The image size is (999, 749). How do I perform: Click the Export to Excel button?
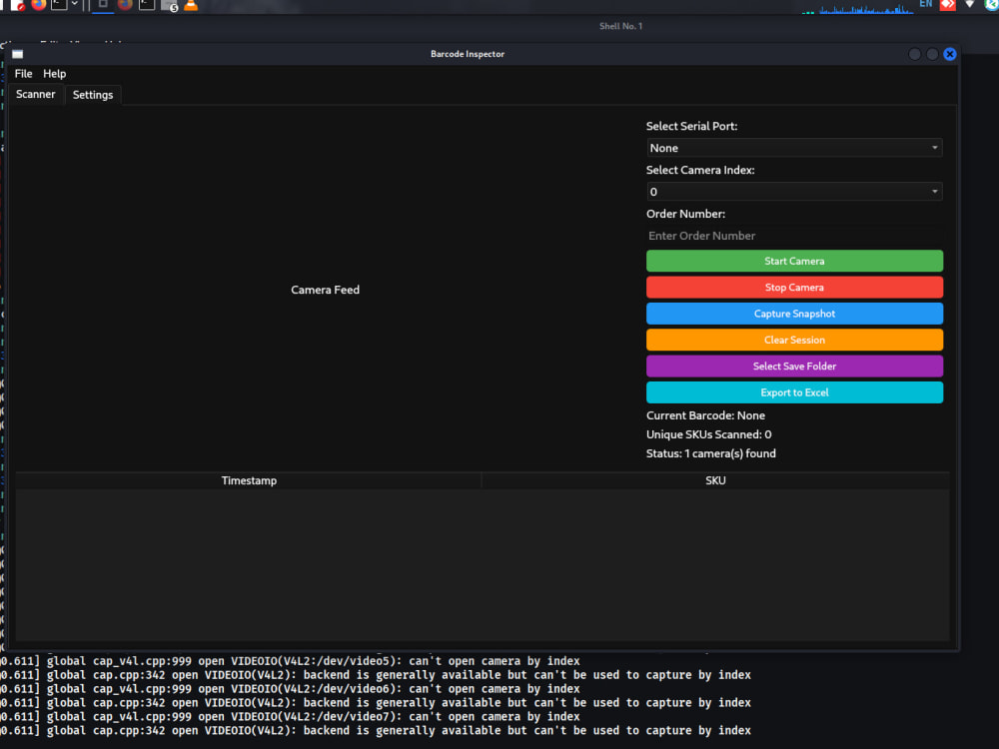pos(794,392)
